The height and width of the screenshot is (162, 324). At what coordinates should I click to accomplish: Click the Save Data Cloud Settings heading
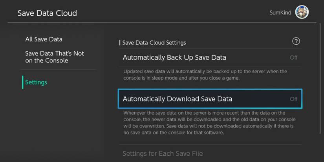[x=154, y=42]
